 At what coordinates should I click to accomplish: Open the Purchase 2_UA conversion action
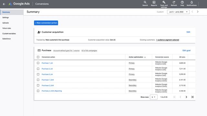click(x=47, y=69)
